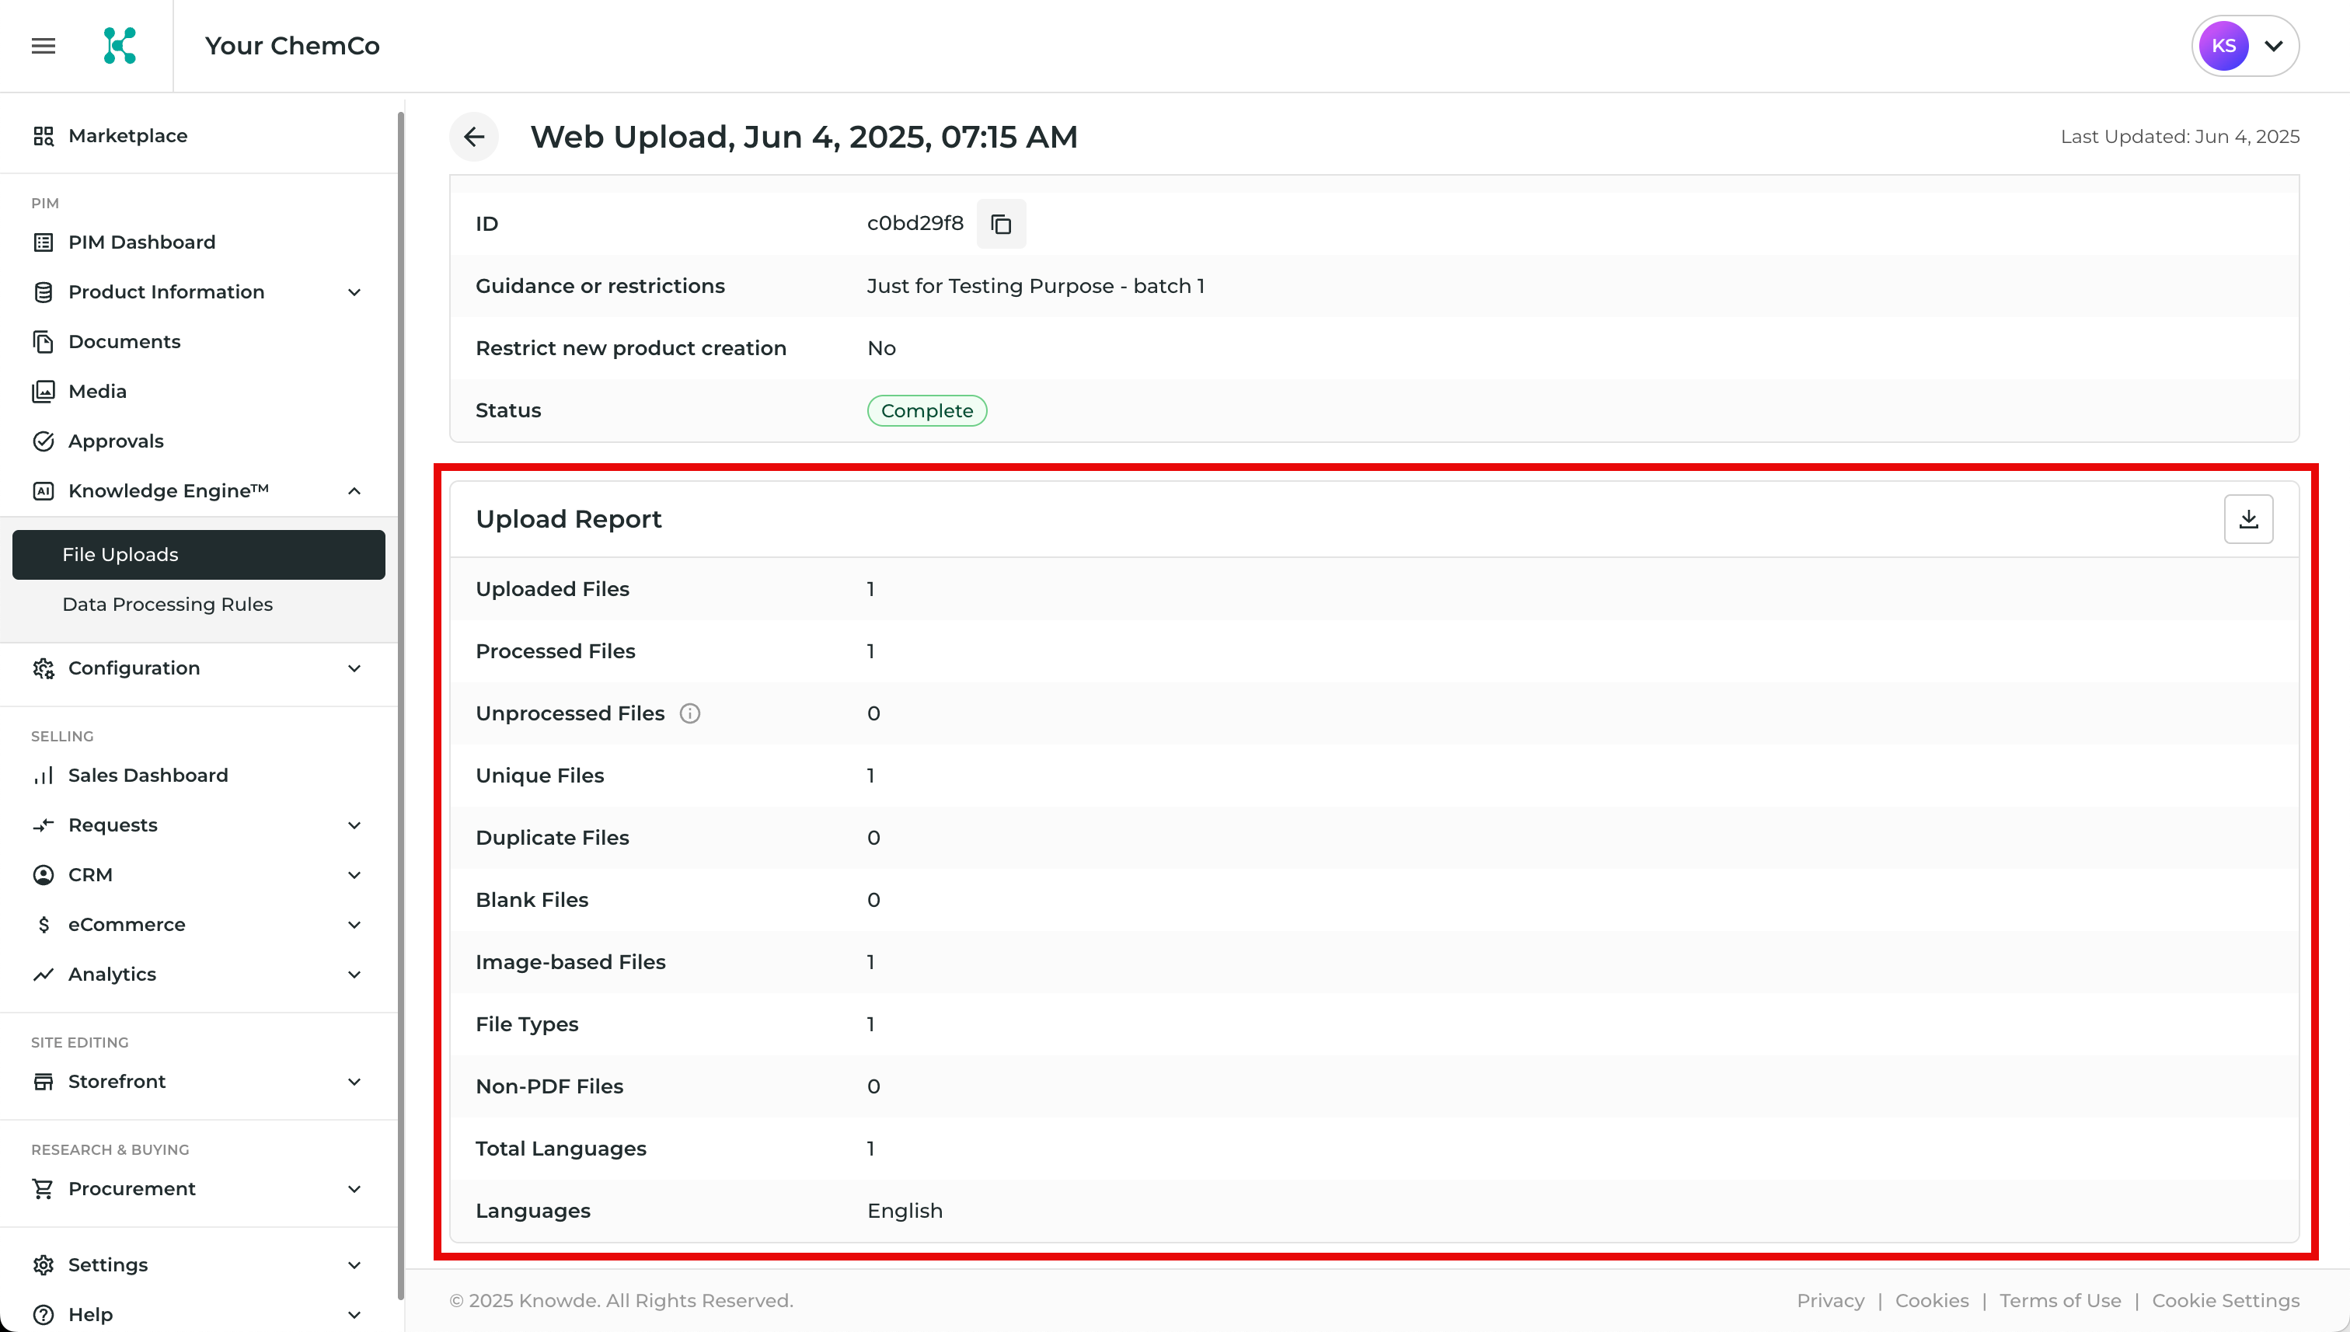Go to Sales Dashboard
The height and width of the screenshot is (1332, 2350).
198,776
